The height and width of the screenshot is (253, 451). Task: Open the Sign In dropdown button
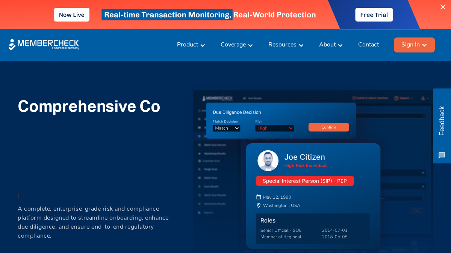point(414,45)
